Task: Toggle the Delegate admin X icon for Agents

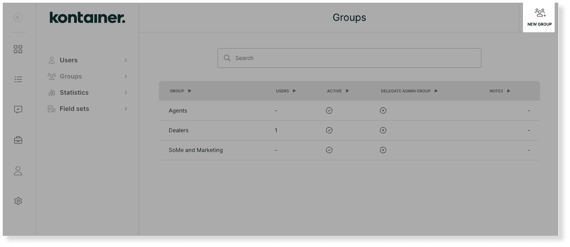Action: click(383, 110)
